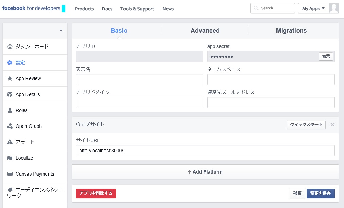This screenshot has height=208, width=344.
Task: Click the アプリID field
Action: click(139, 56)
